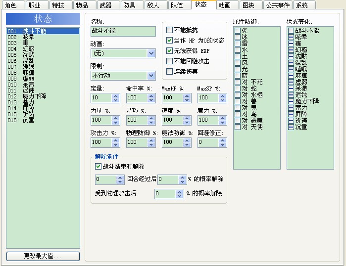
Task: Check the 炎 element defense box
Action: pyautogui.click(x=238, y=31)
